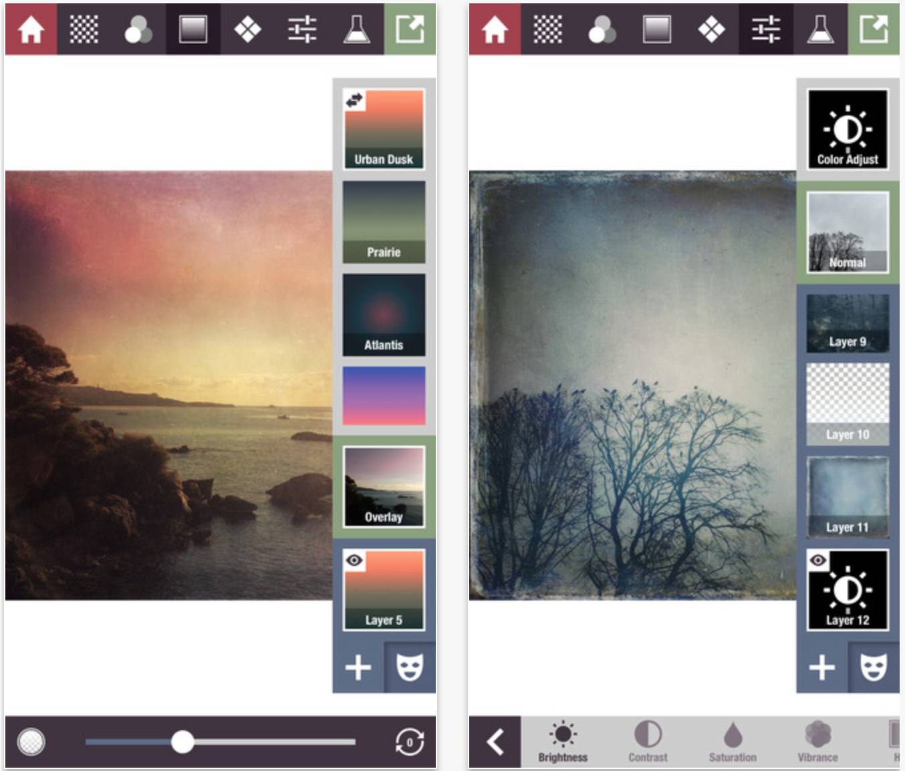905x771 pixels.
Task: Open texture checkerboard tool in right screen
Action: (548, 29)
